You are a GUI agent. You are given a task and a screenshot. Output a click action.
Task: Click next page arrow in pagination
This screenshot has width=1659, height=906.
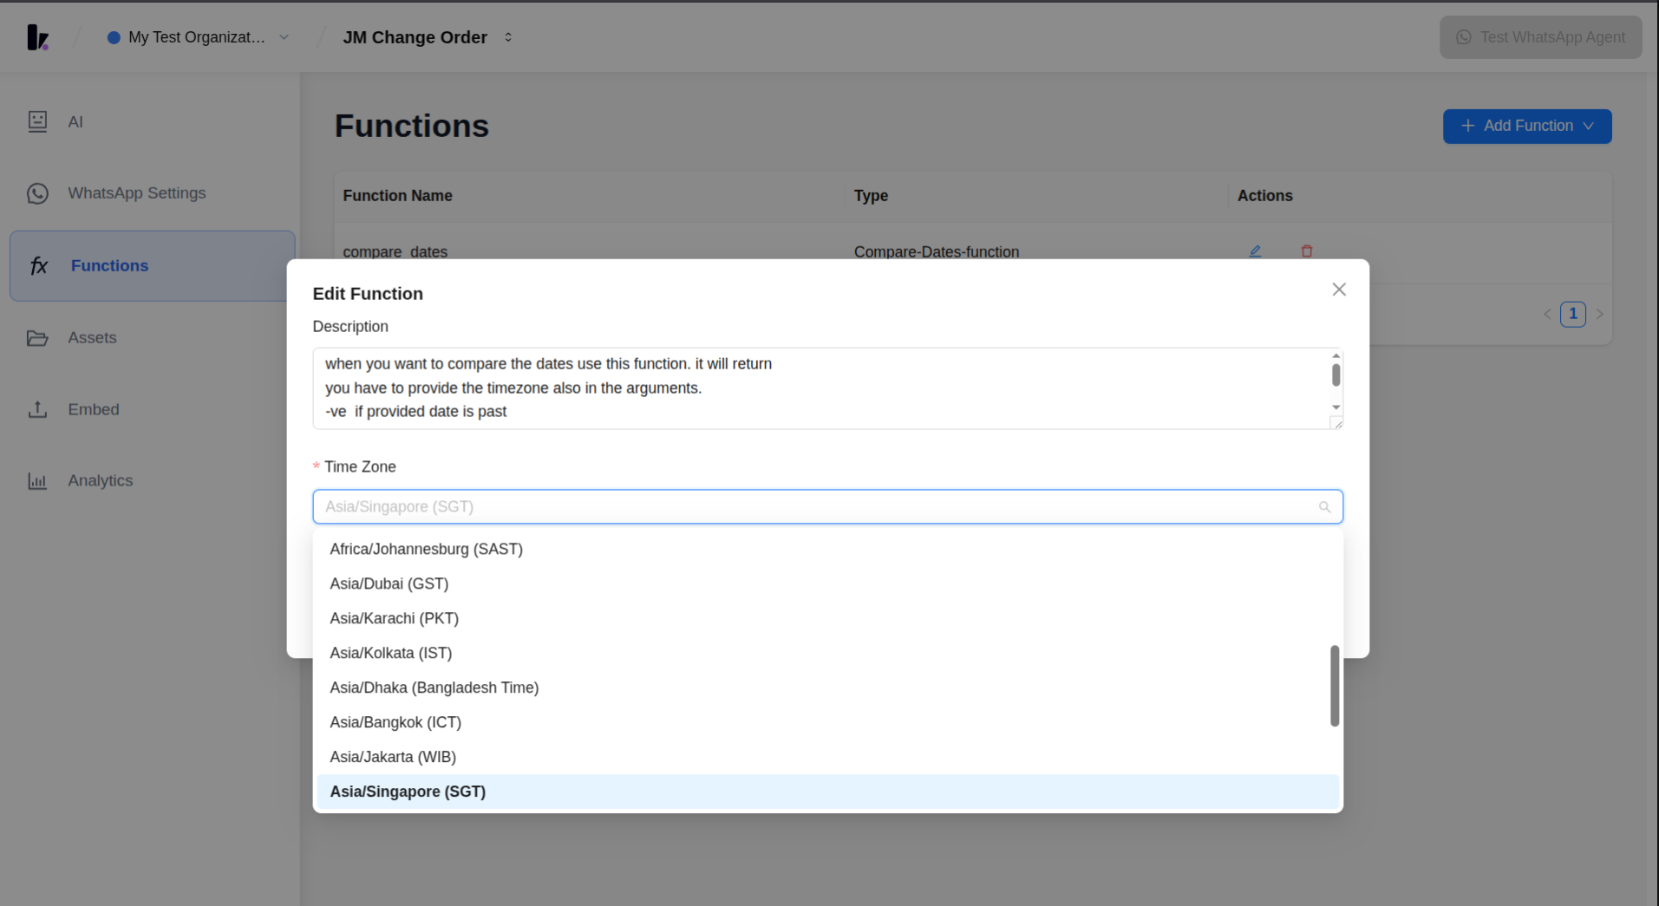[x=1599, y=314]
